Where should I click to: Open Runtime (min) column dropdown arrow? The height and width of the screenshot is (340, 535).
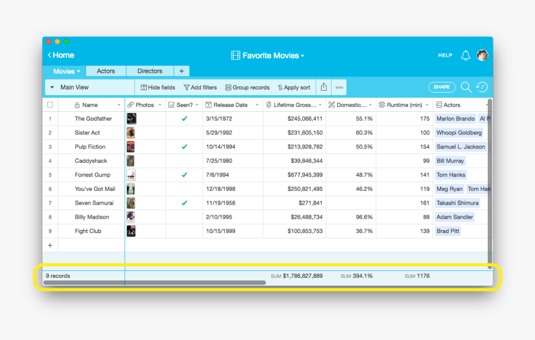tap(427, 105)
